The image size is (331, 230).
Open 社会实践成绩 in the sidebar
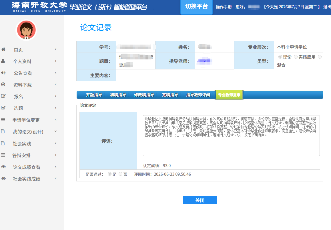(x=27, y=179)
